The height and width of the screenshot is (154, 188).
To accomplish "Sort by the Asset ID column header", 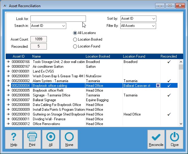I will tap(19, 56).
